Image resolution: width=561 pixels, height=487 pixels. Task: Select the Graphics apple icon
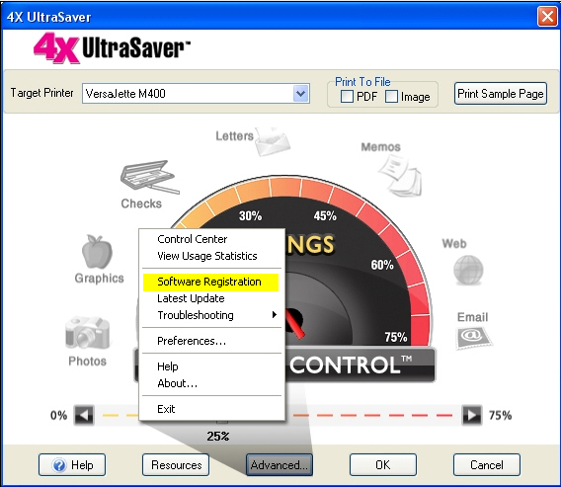[97, 252]
